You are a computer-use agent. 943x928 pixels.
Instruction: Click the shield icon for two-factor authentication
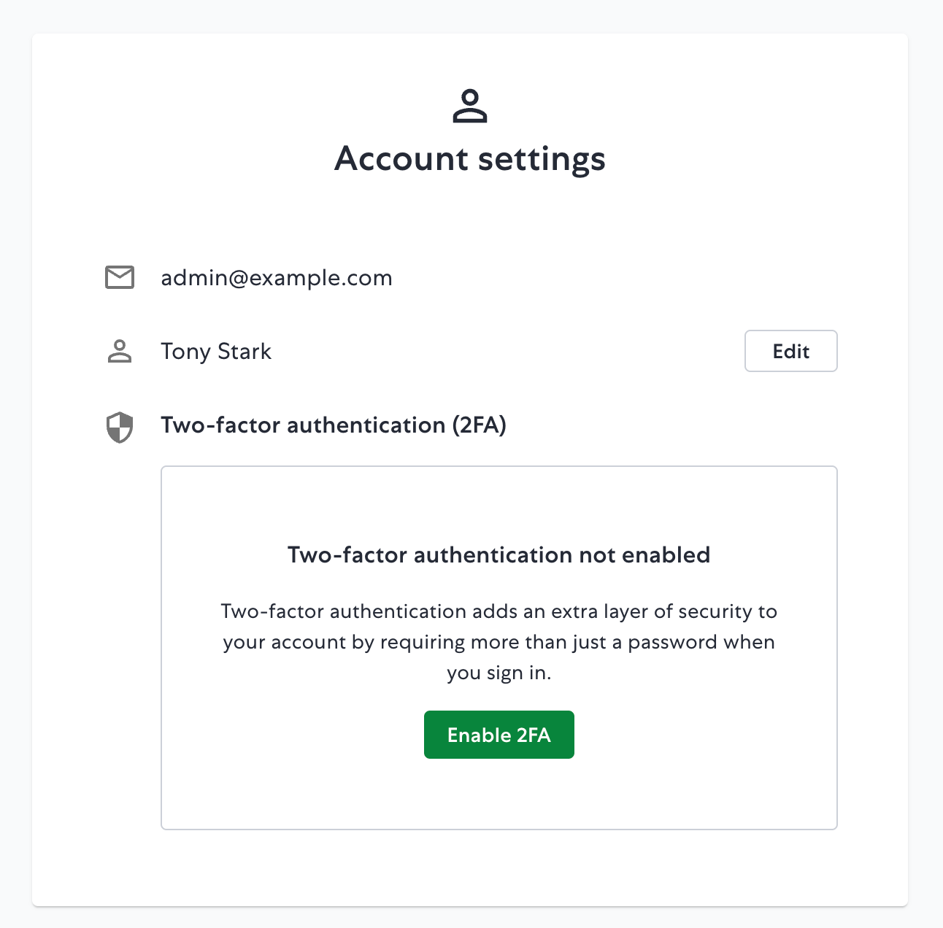click(120, 427)
